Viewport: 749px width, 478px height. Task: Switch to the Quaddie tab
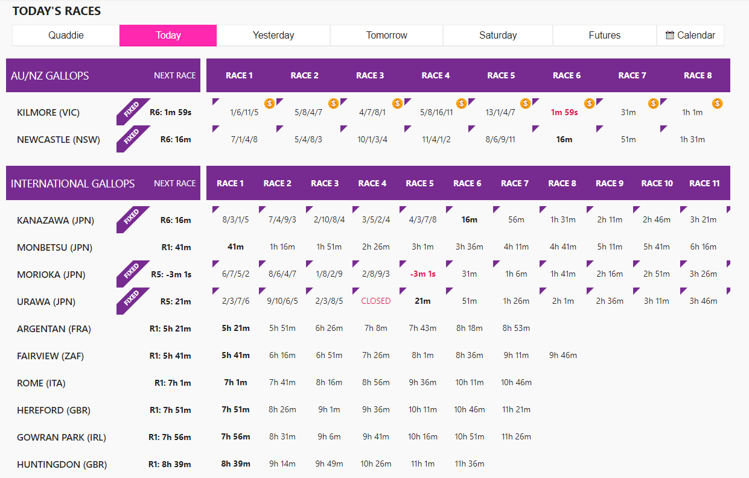tap(66, 35)
